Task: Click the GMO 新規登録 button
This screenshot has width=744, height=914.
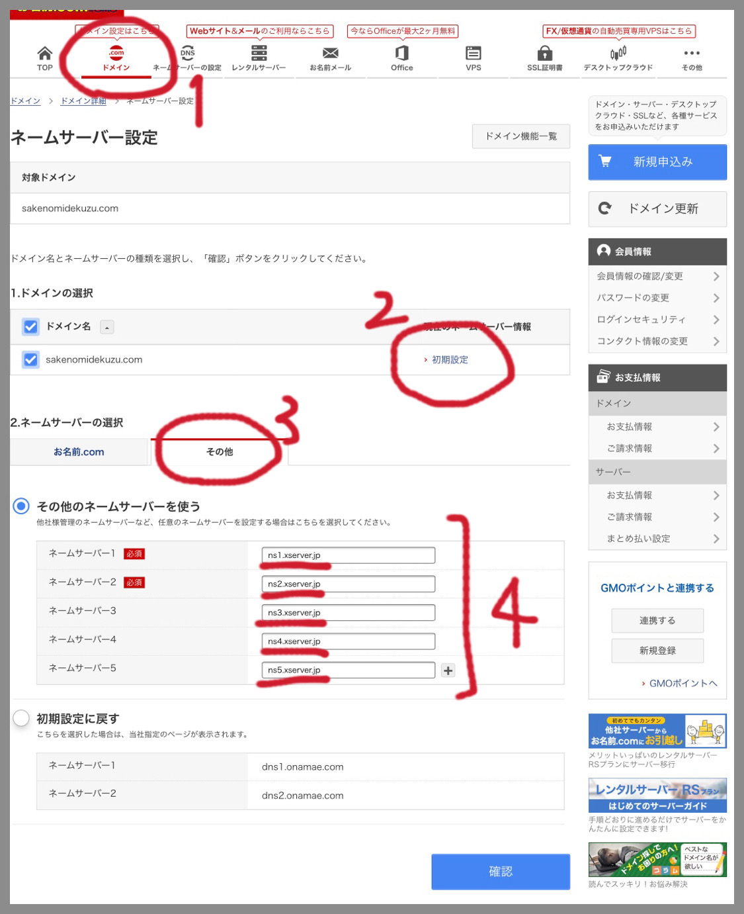Action: (657, 651)
